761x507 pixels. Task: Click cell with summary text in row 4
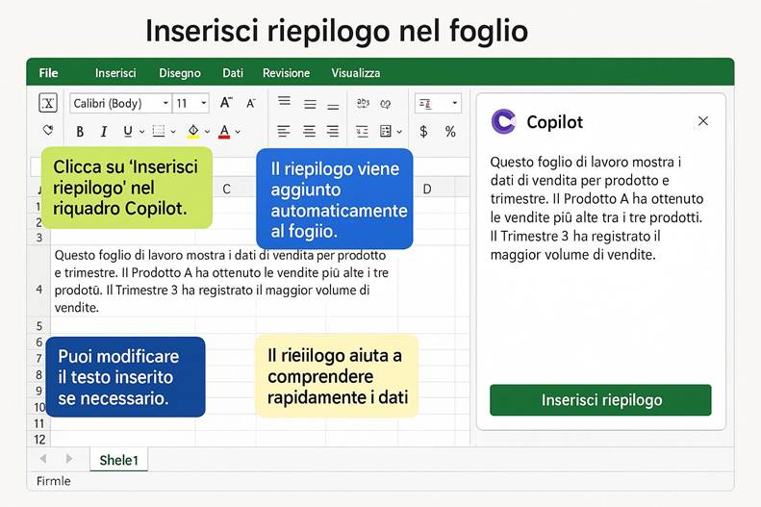point(224,281)
